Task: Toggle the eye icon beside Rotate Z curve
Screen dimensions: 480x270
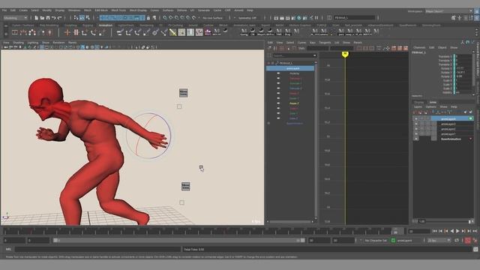Action: coord(278,103)
